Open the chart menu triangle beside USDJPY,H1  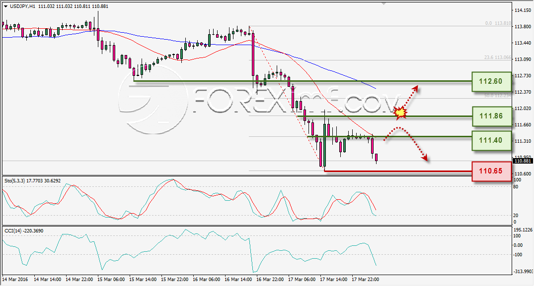[x=6, y=6]
